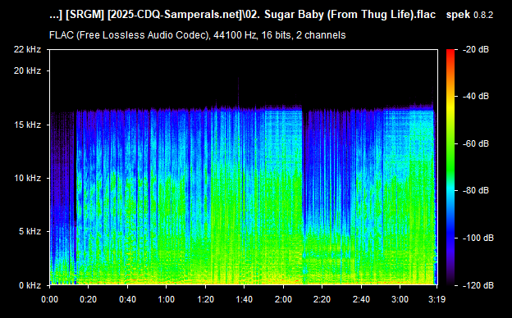Select the 1:00 time axis marker

coord(167,299)
